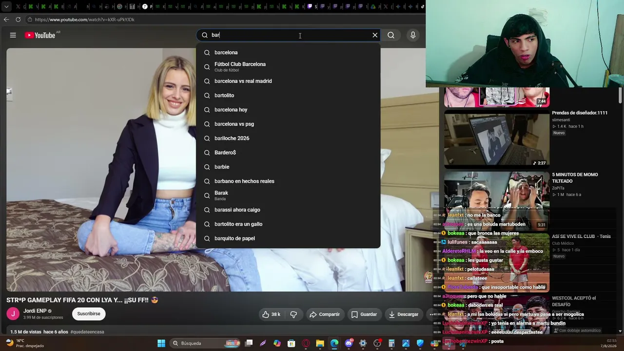Clear the search box with the X
The image size is (624, 351).
pyautogui.click(x=375, y=35)
